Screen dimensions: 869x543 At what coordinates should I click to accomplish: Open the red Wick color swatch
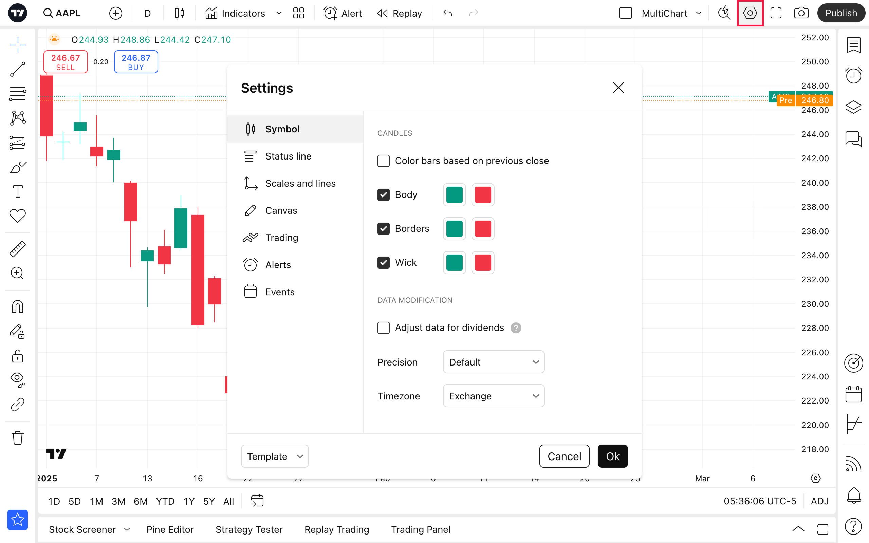pos(483,263)
